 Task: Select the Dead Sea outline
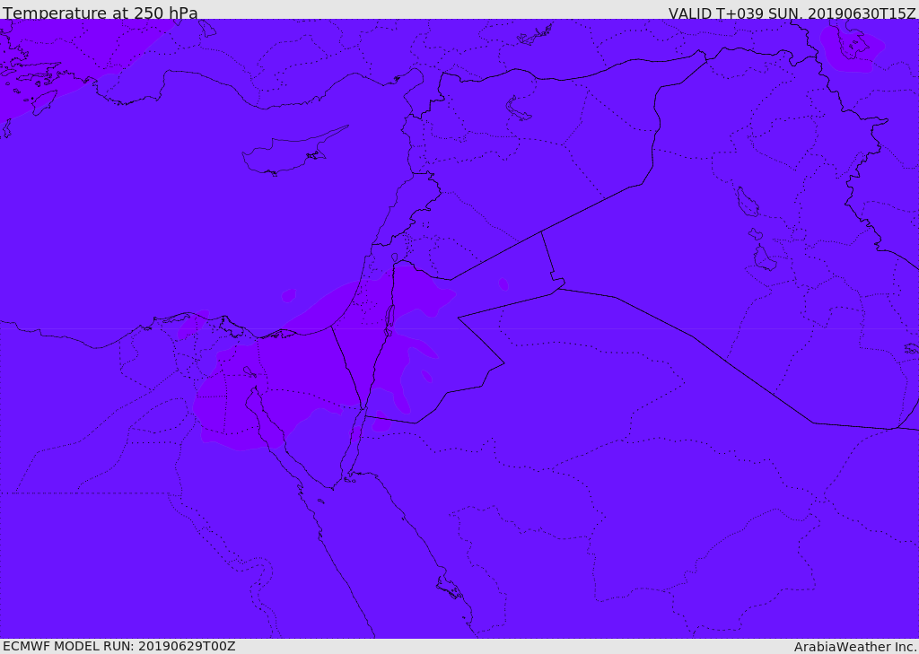click(x=389, y=319)
